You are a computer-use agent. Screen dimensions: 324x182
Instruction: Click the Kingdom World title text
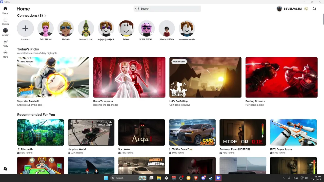[77, 149]
